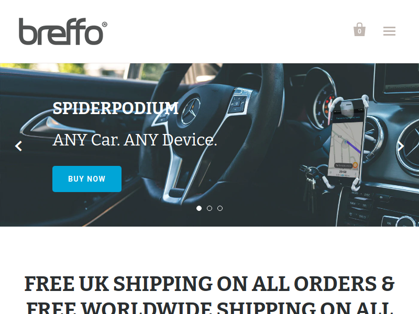Screen dimensions: 419x314
Task: Click the SPIDERPODIUM slide heading
Action: pyautogui.click(x=115, y=108)
